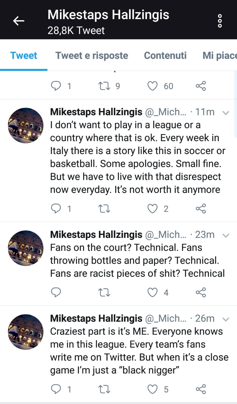
Task: Tap the back arrow icon
Action: point(18,21)
